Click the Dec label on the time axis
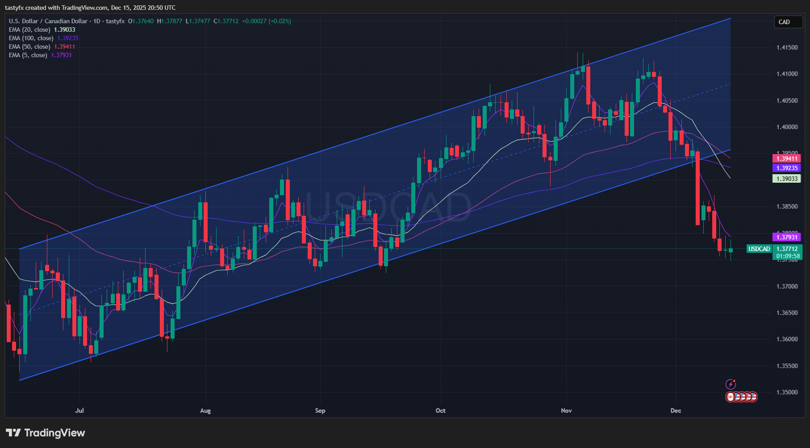 [x=676, y=410]
